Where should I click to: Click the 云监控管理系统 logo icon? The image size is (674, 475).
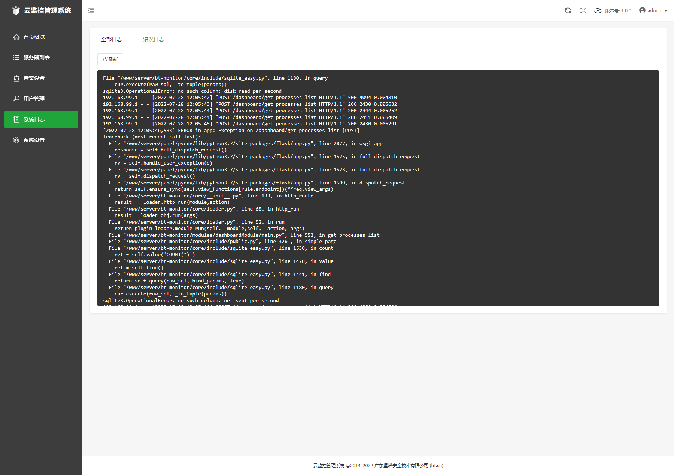(16, 10)
